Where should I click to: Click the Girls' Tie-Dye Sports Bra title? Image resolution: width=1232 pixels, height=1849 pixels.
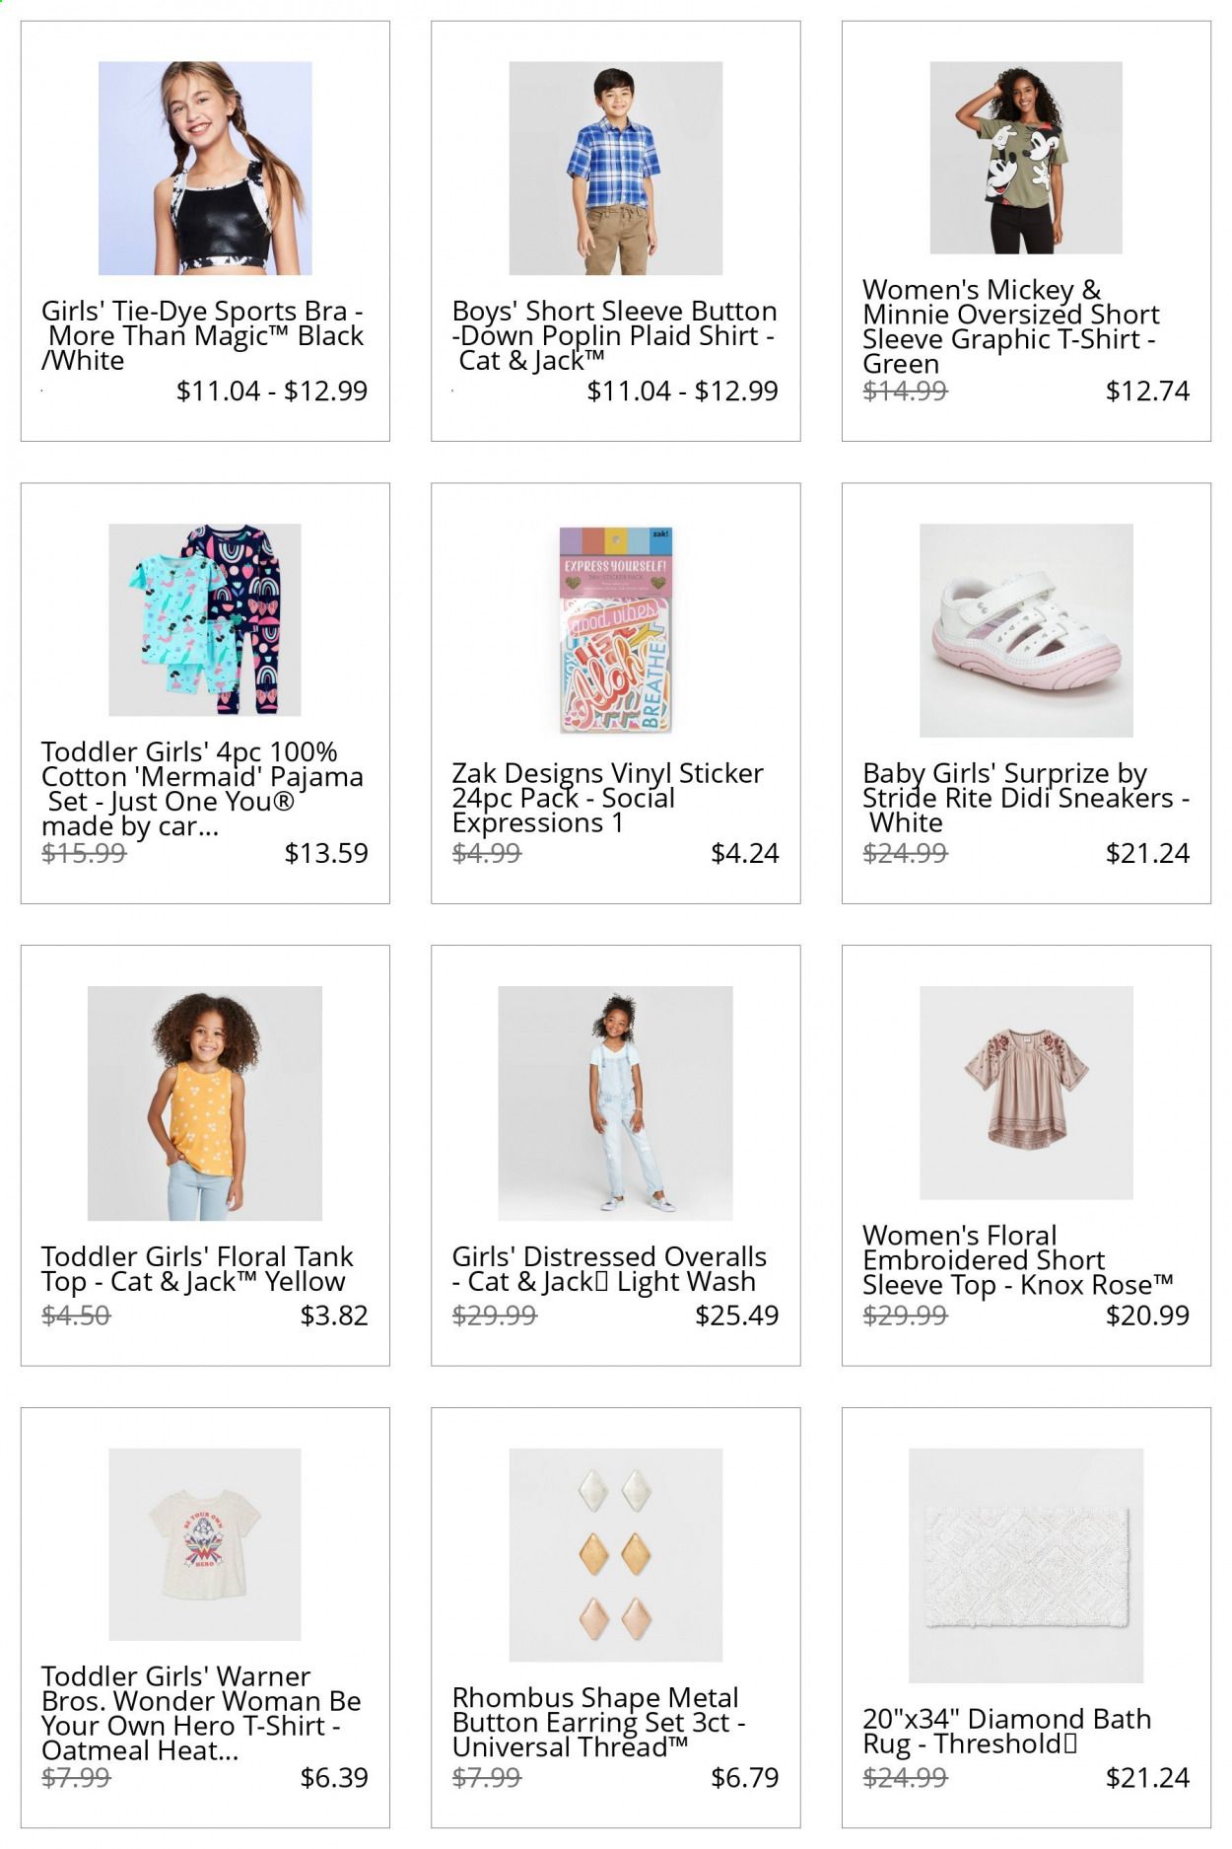pyautogui.click(x=203, y=336)
